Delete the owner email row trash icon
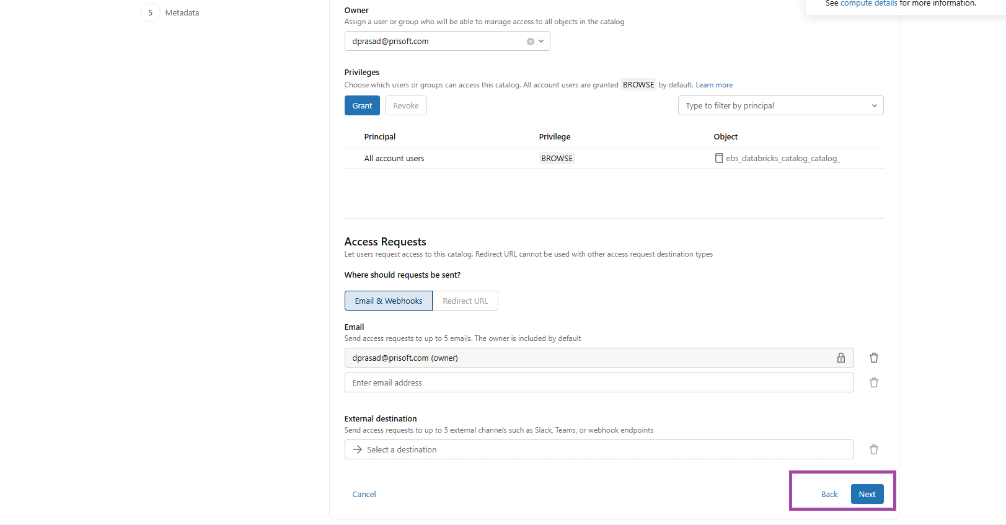Screen dimensions: 1006x525 873,358
